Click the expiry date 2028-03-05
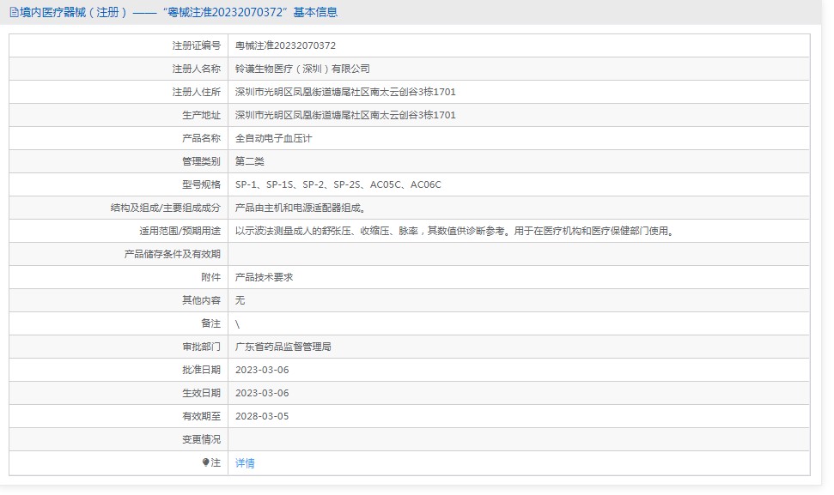Image resolution: width=834 pixels, height=495 pixels. click(x=262, y=416)
